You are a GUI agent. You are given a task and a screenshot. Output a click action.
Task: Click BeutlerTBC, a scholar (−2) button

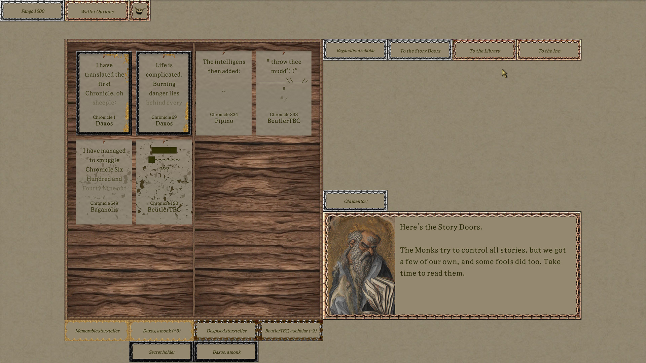pyautogui.click(x=291, y=331)
